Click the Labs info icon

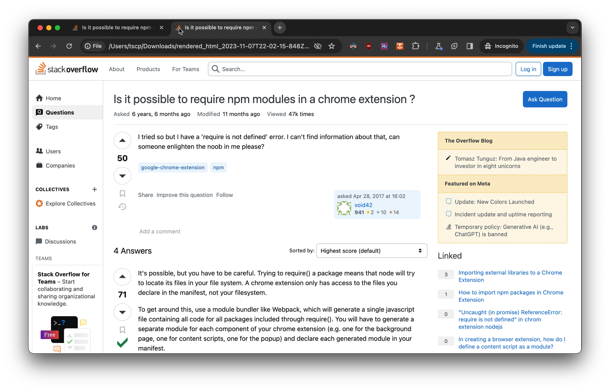point(95,228)
